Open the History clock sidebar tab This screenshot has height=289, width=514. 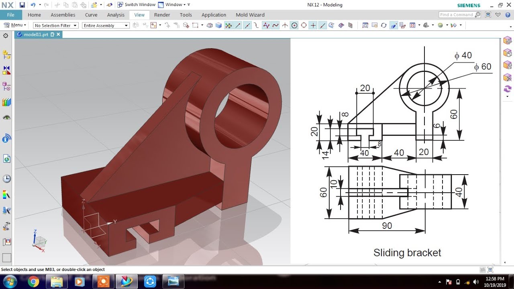click(x=6, y=179)
